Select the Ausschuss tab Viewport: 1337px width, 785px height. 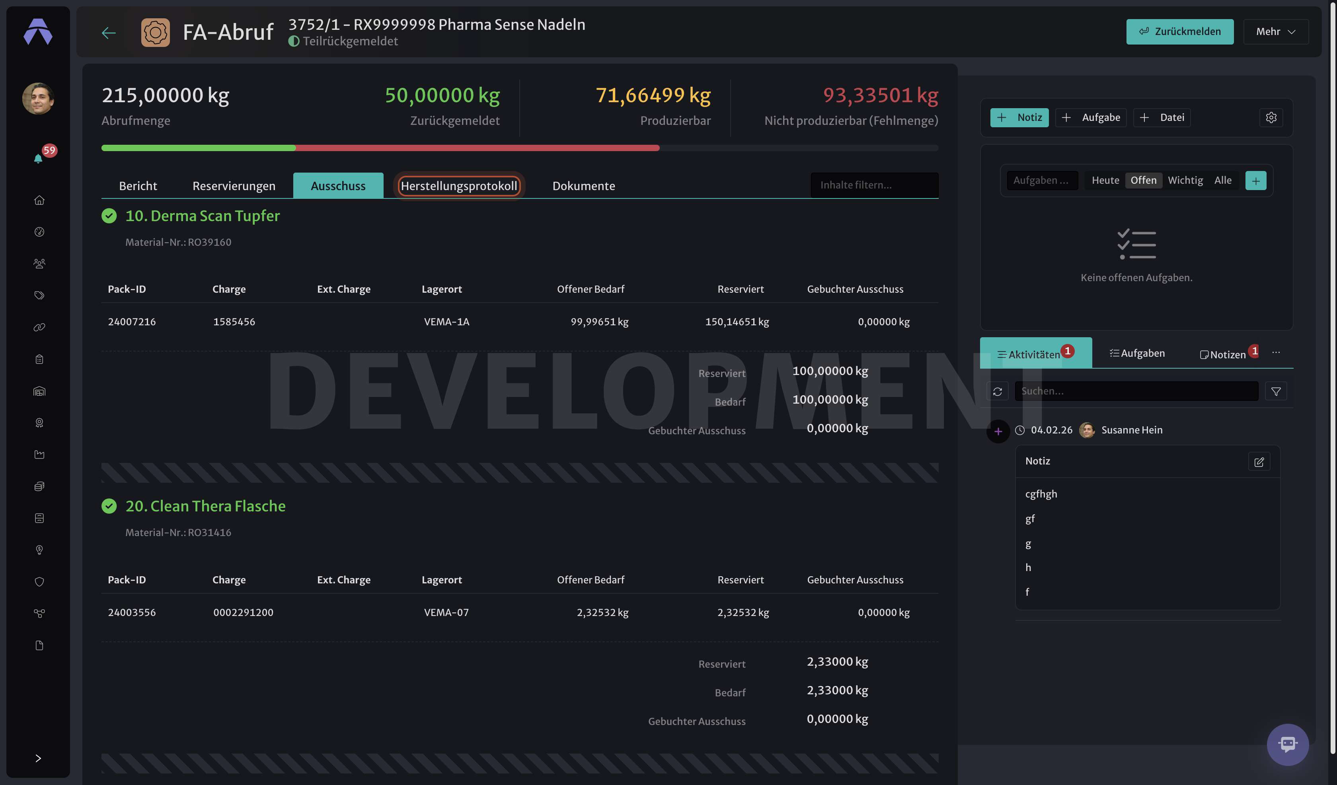[x=338, y=186]
